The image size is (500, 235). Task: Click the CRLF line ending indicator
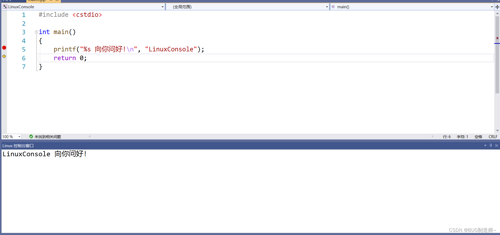pyautogui.click(x=493, y=137)
